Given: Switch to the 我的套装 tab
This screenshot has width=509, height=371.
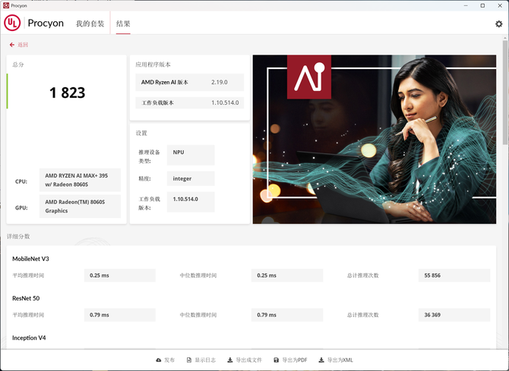Looking at the screenshot, I should 90,24.
